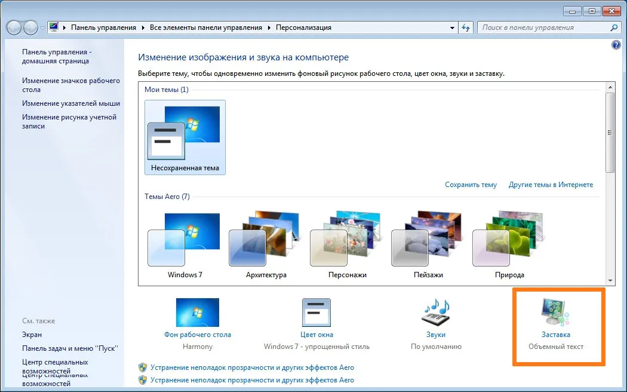
Task: Click the Объемный текст label under Заставка
Action: tap(556, 347)
